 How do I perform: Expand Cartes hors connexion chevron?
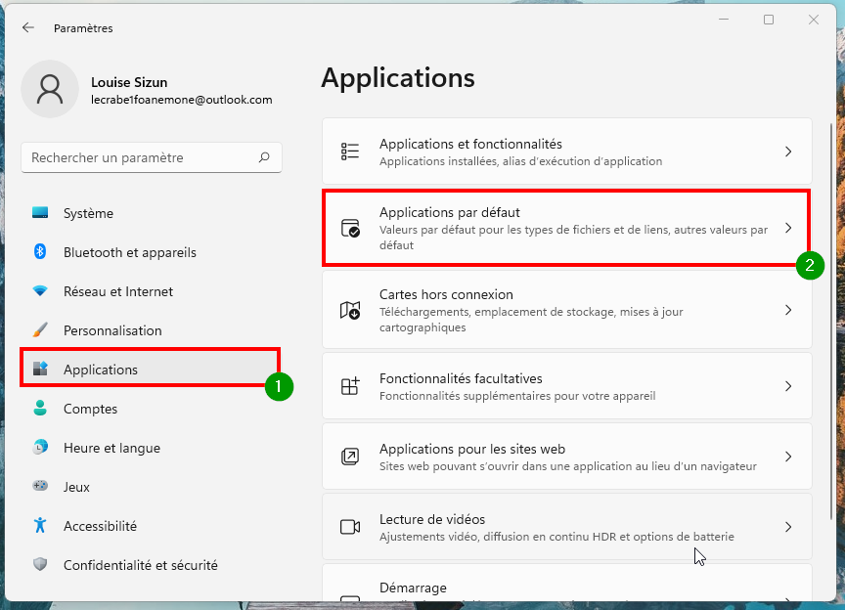coord(788,310)
